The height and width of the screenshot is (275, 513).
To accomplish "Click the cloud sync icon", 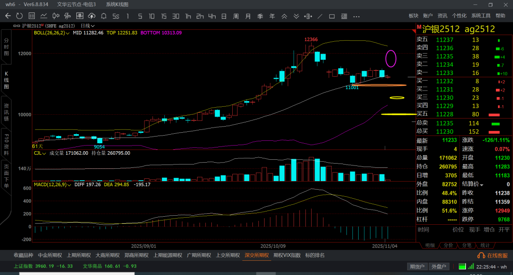I will click(92, 16).
